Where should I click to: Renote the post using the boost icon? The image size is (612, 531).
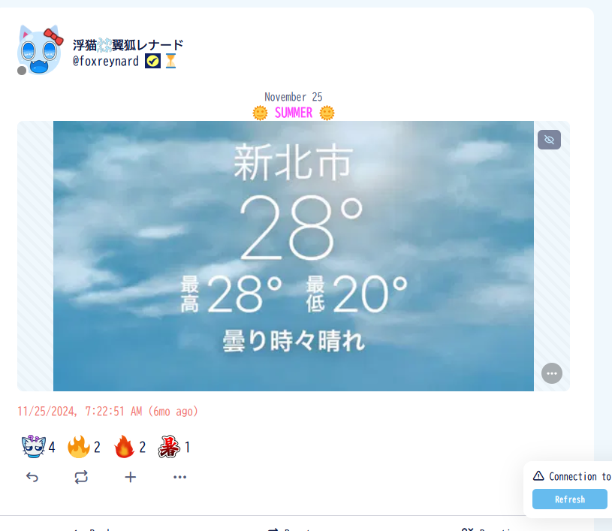(x=81, y=477)
